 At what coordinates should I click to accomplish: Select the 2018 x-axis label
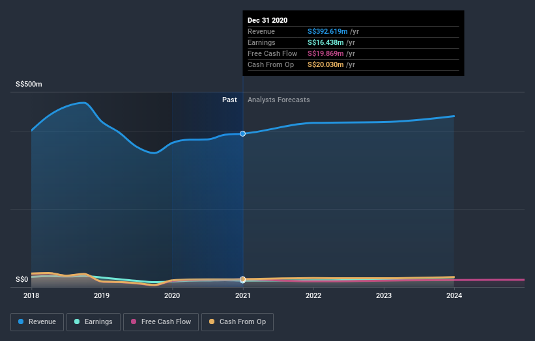(x=31, y=295)
